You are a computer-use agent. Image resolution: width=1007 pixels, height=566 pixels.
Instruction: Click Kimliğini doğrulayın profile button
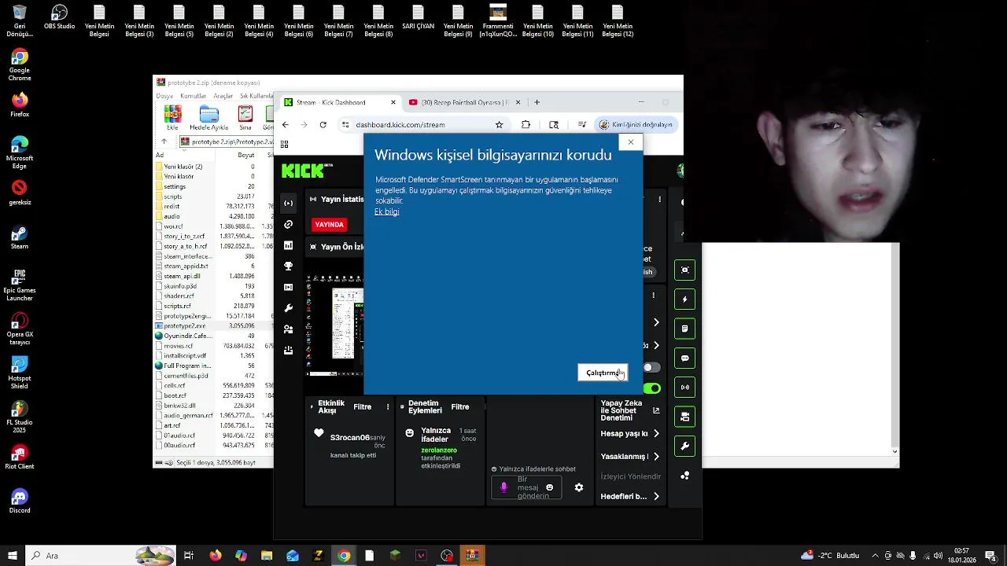tap(636, 124)
